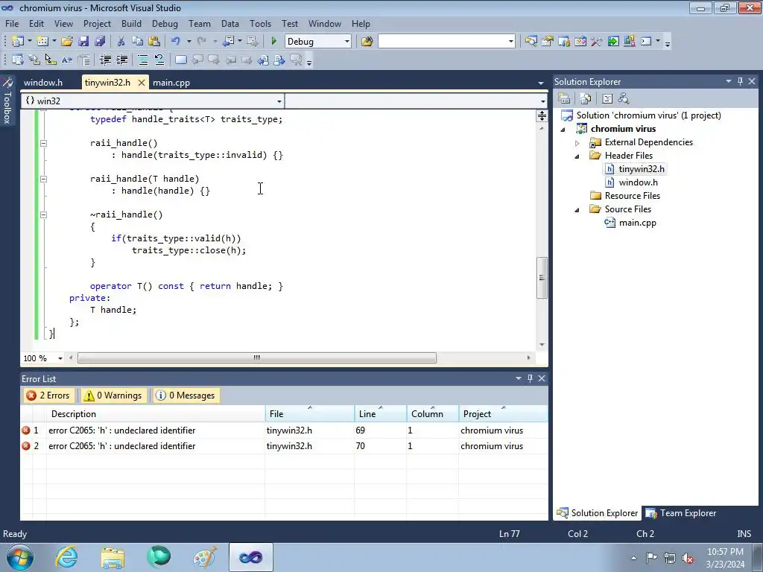Screen dimensions: 763x572
Task: Click the editor vertical scrollbar thumb
Action: click(x=542, y=277)
